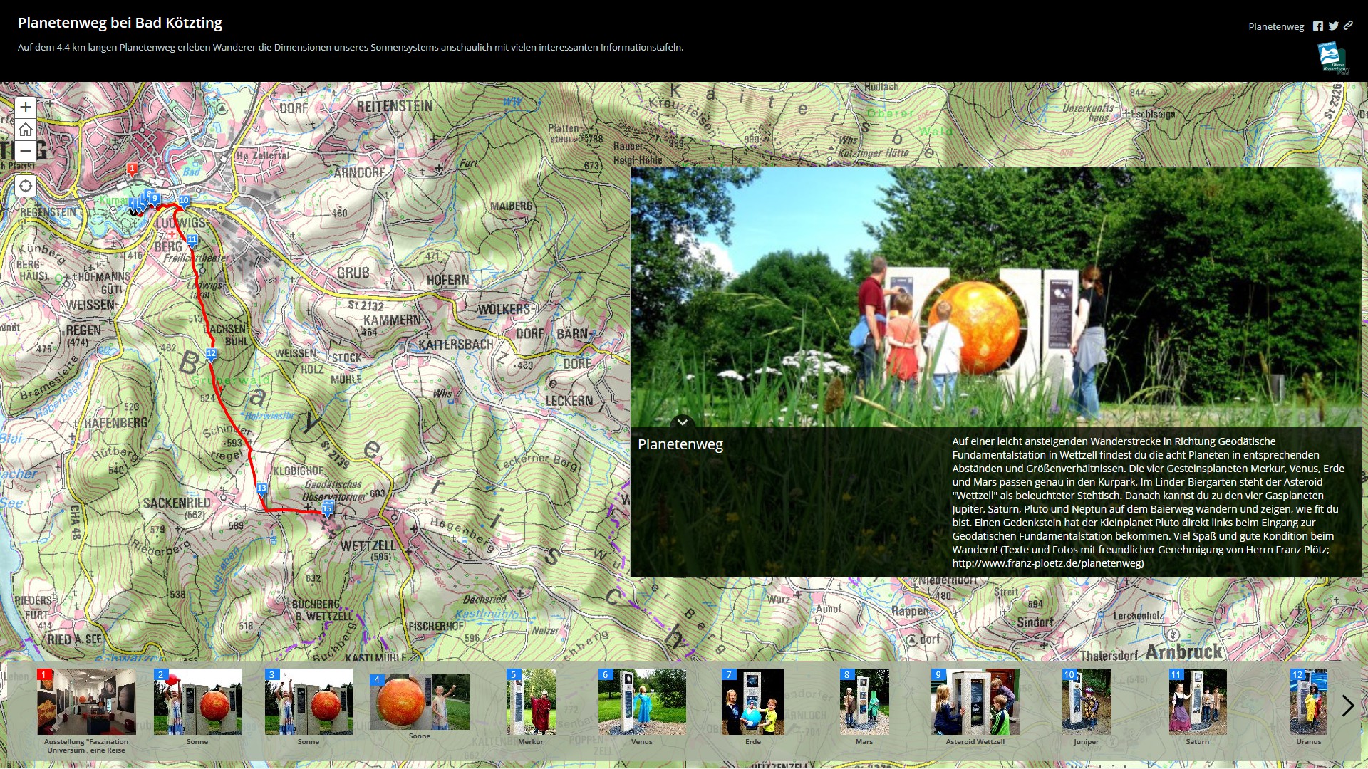Viewport: 1368px width, 769px height.
Task: Click the 'Planetenweg' panel title
Action: point(680,444)
